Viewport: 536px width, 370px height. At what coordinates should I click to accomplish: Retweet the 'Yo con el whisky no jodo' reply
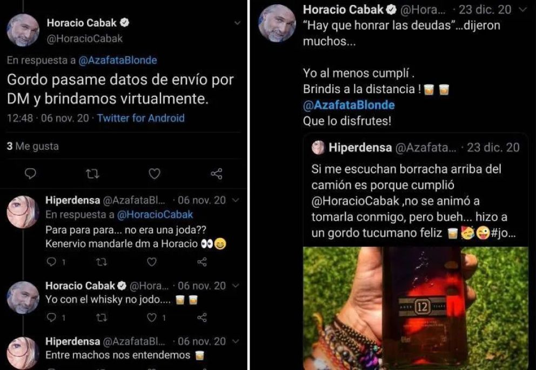(101, 318)
